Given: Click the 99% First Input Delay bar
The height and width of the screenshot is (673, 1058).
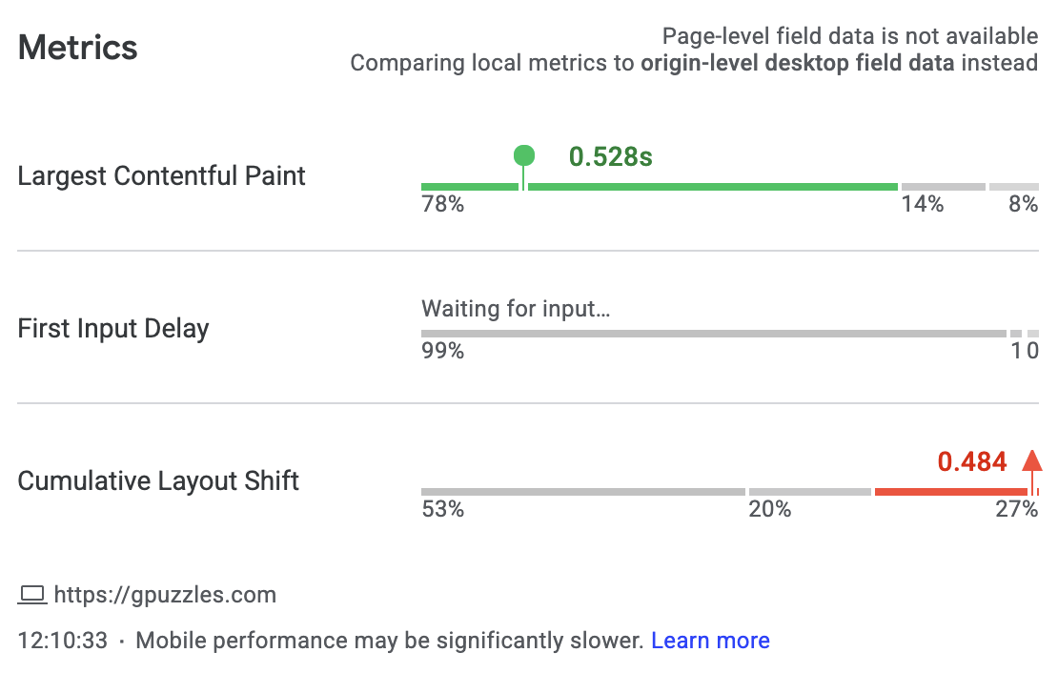Looking at the screenshot, I should (713, 334).
